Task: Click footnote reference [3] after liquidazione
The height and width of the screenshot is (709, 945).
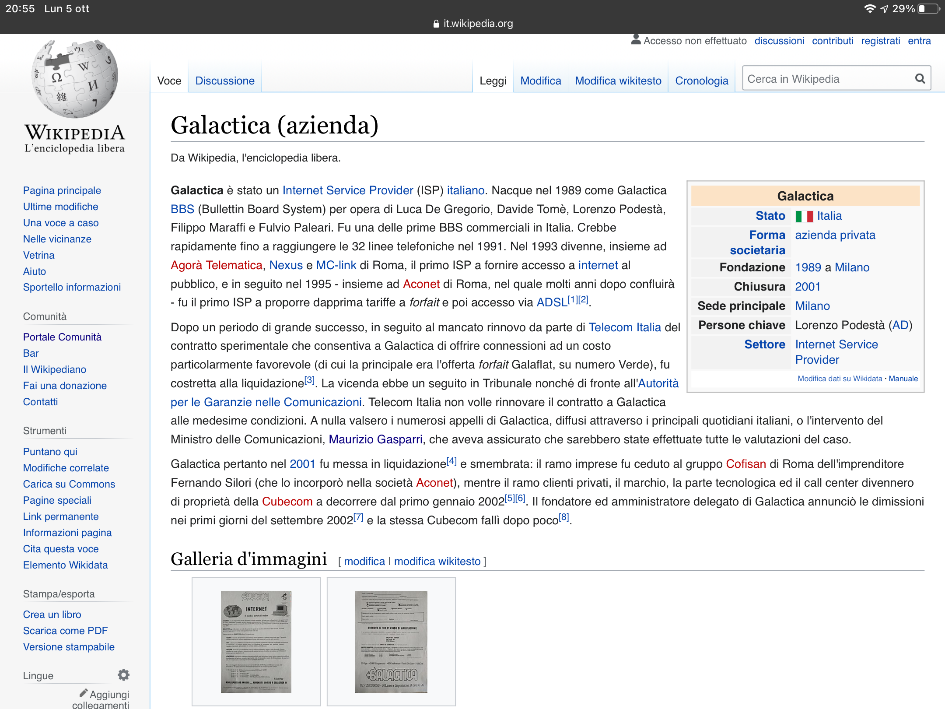Action: pyautogui.click(x=309, y=380)
